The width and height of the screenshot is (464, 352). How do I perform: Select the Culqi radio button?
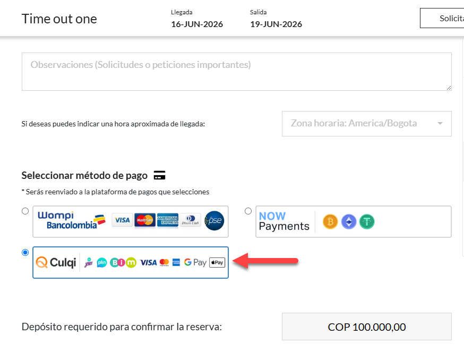[x=25, y=253]
